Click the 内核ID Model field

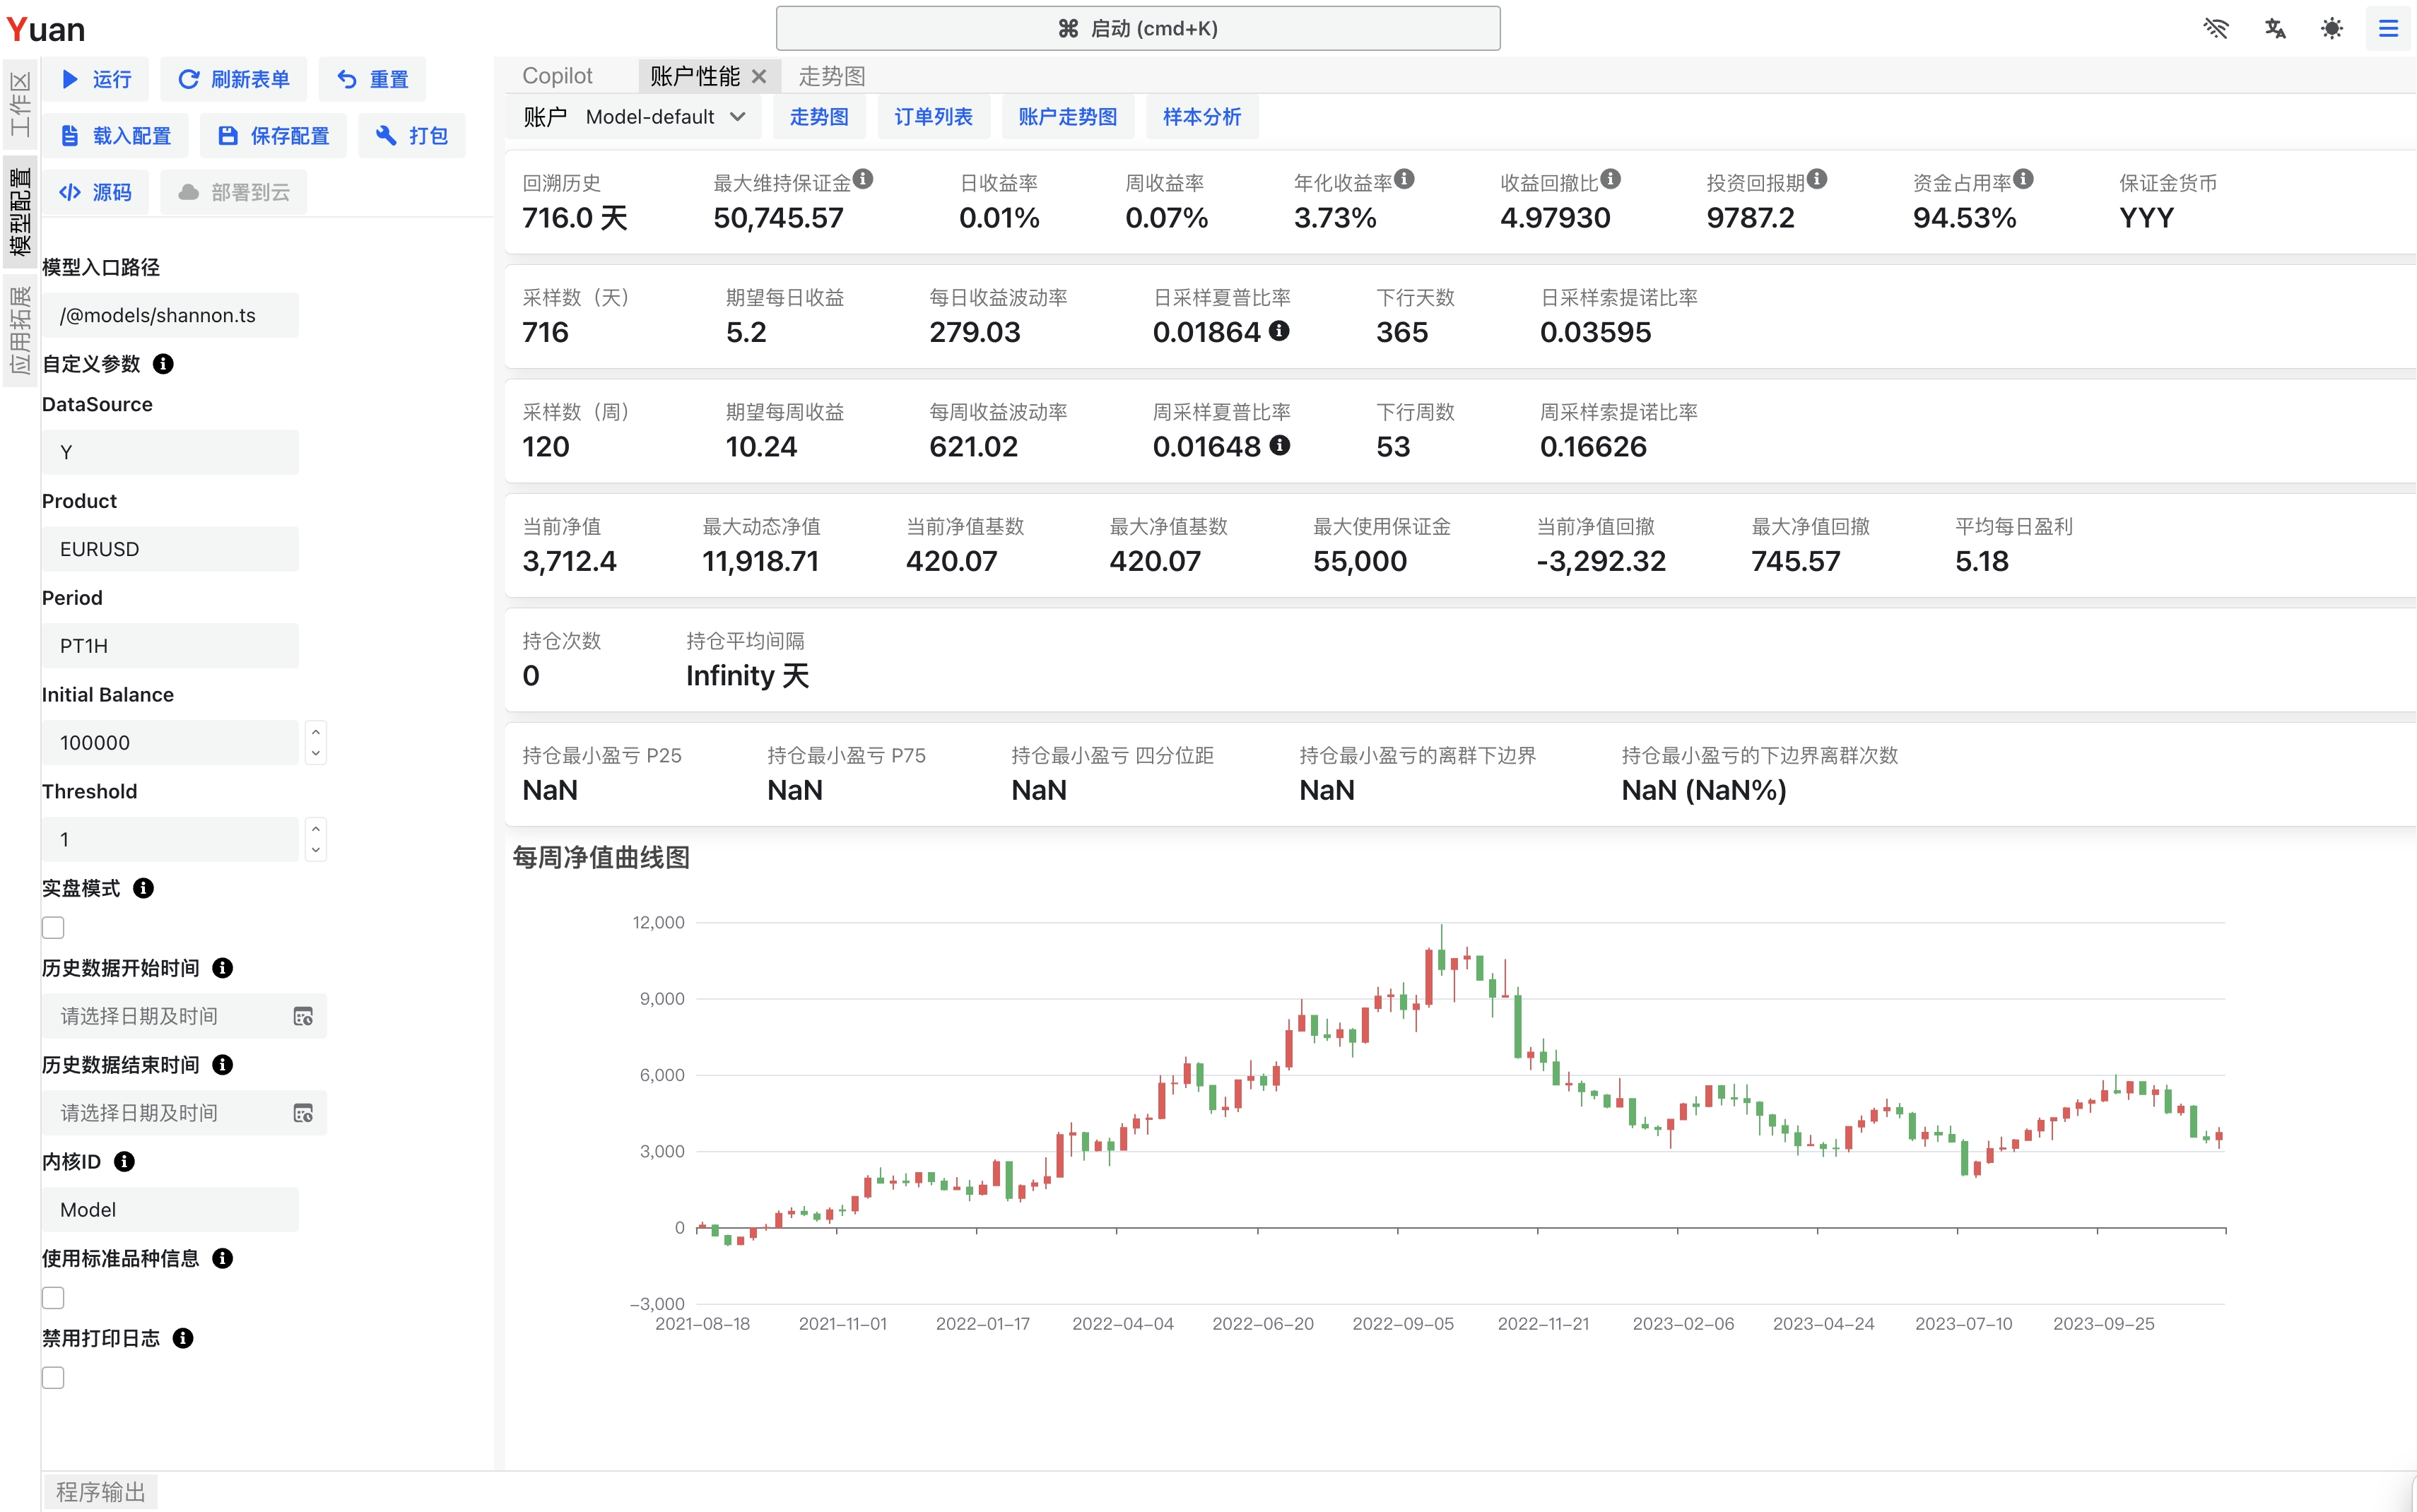170,1210
